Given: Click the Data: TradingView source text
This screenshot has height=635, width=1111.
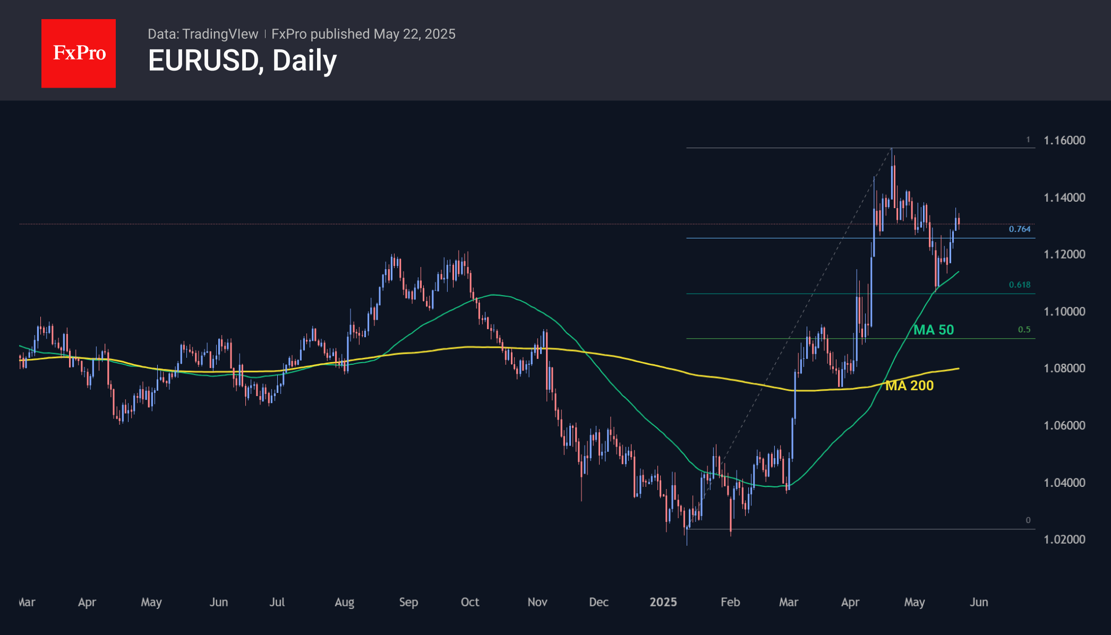Looking at the screenshot, I should point(202,34).
